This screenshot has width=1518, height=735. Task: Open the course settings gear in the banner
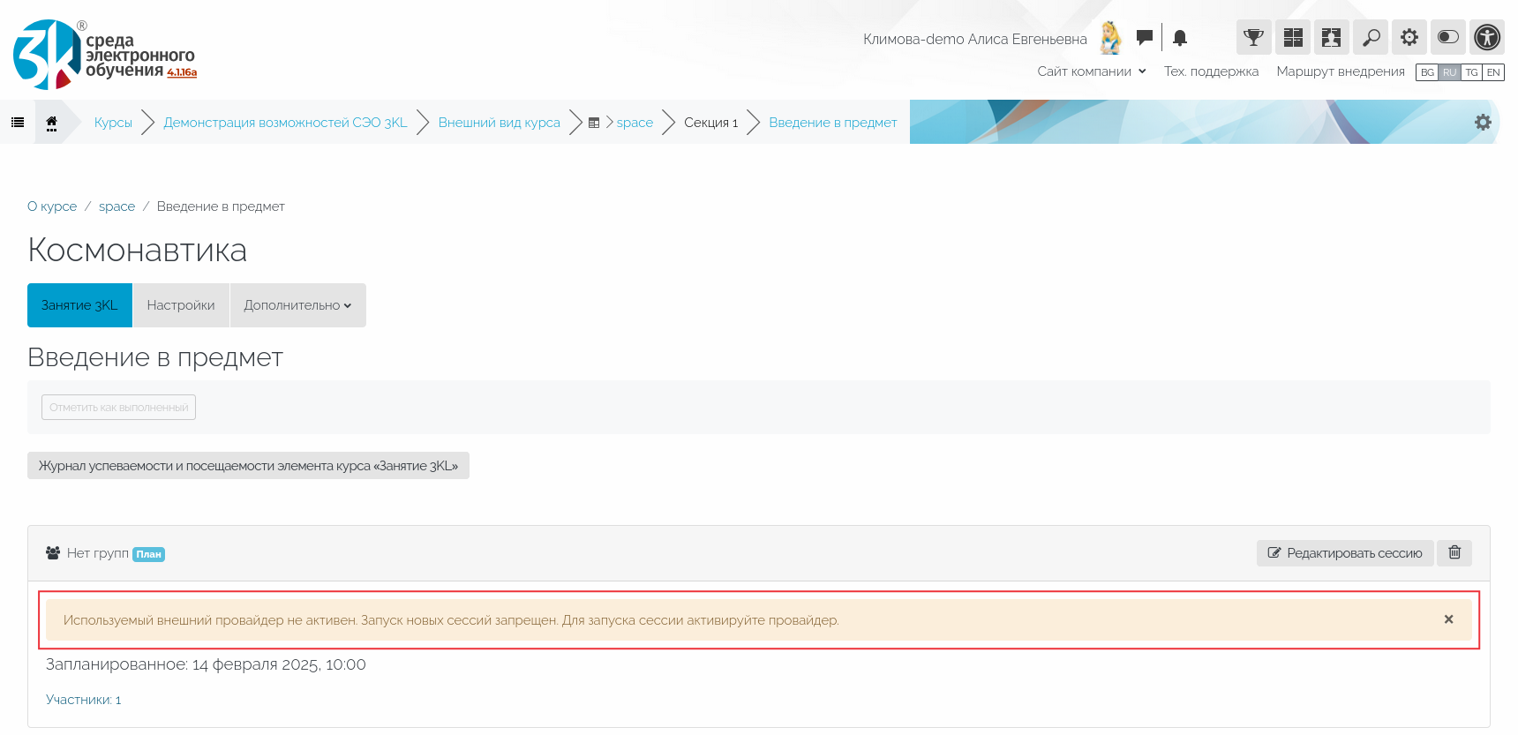[1483, 123]
